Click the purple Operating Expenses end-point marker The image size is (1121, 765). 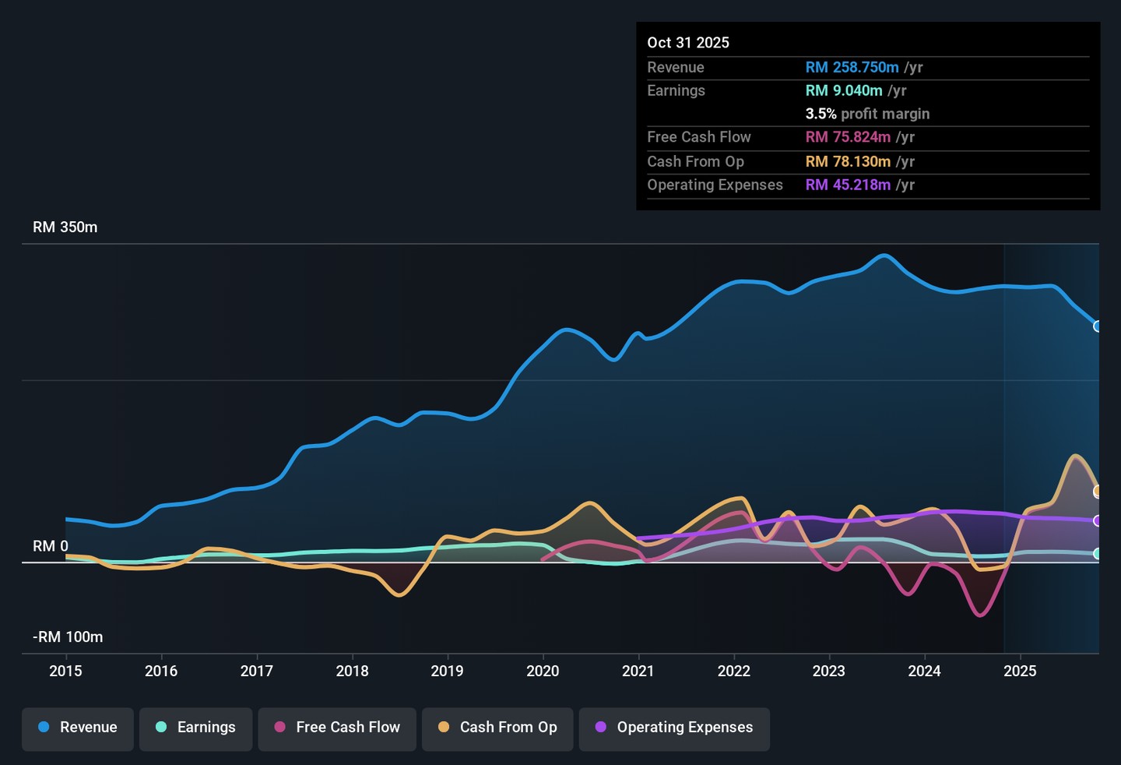point(1098,520)
